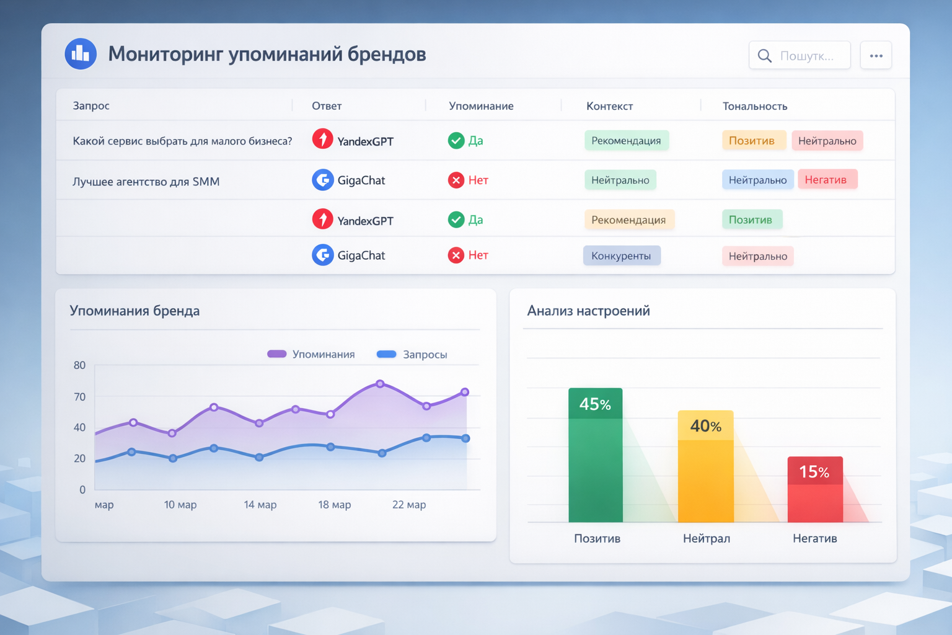Image resolution: width=952 pixels, height=635 pixels.
Task: Select the GigaChat icon in the bottom table row
Action: (x=323, y=255)
